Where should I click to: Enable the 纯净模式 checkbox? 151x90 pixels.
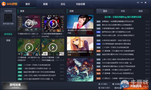(x=113, y=84)
